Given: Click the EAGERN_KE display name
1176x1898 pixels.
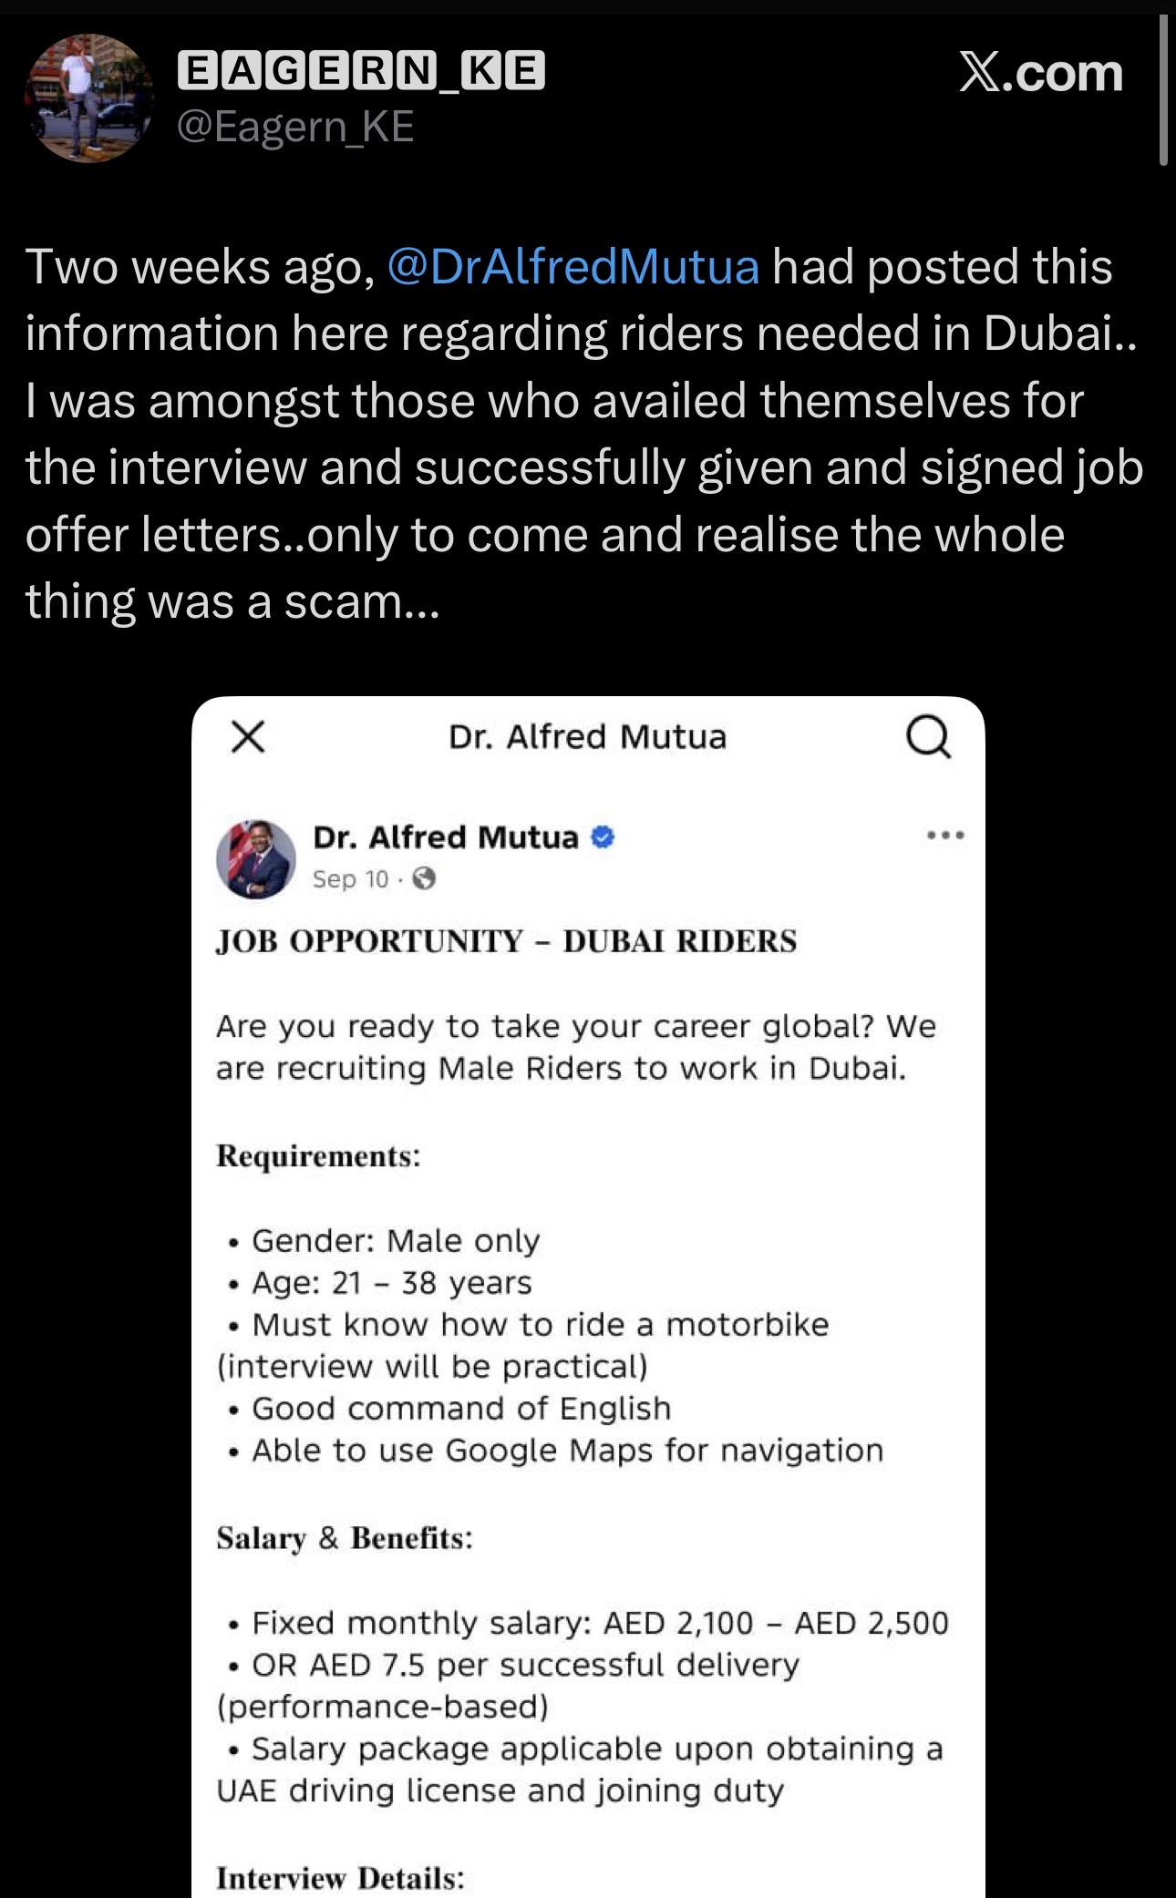Looking at the screenshot, I should pyautogui.click(x=361, y=71).
